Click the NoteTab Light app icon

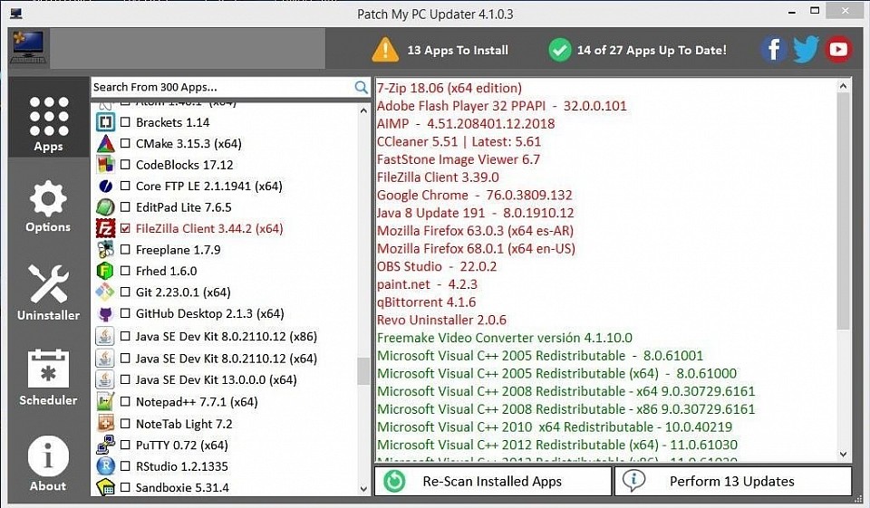[105, 424]
